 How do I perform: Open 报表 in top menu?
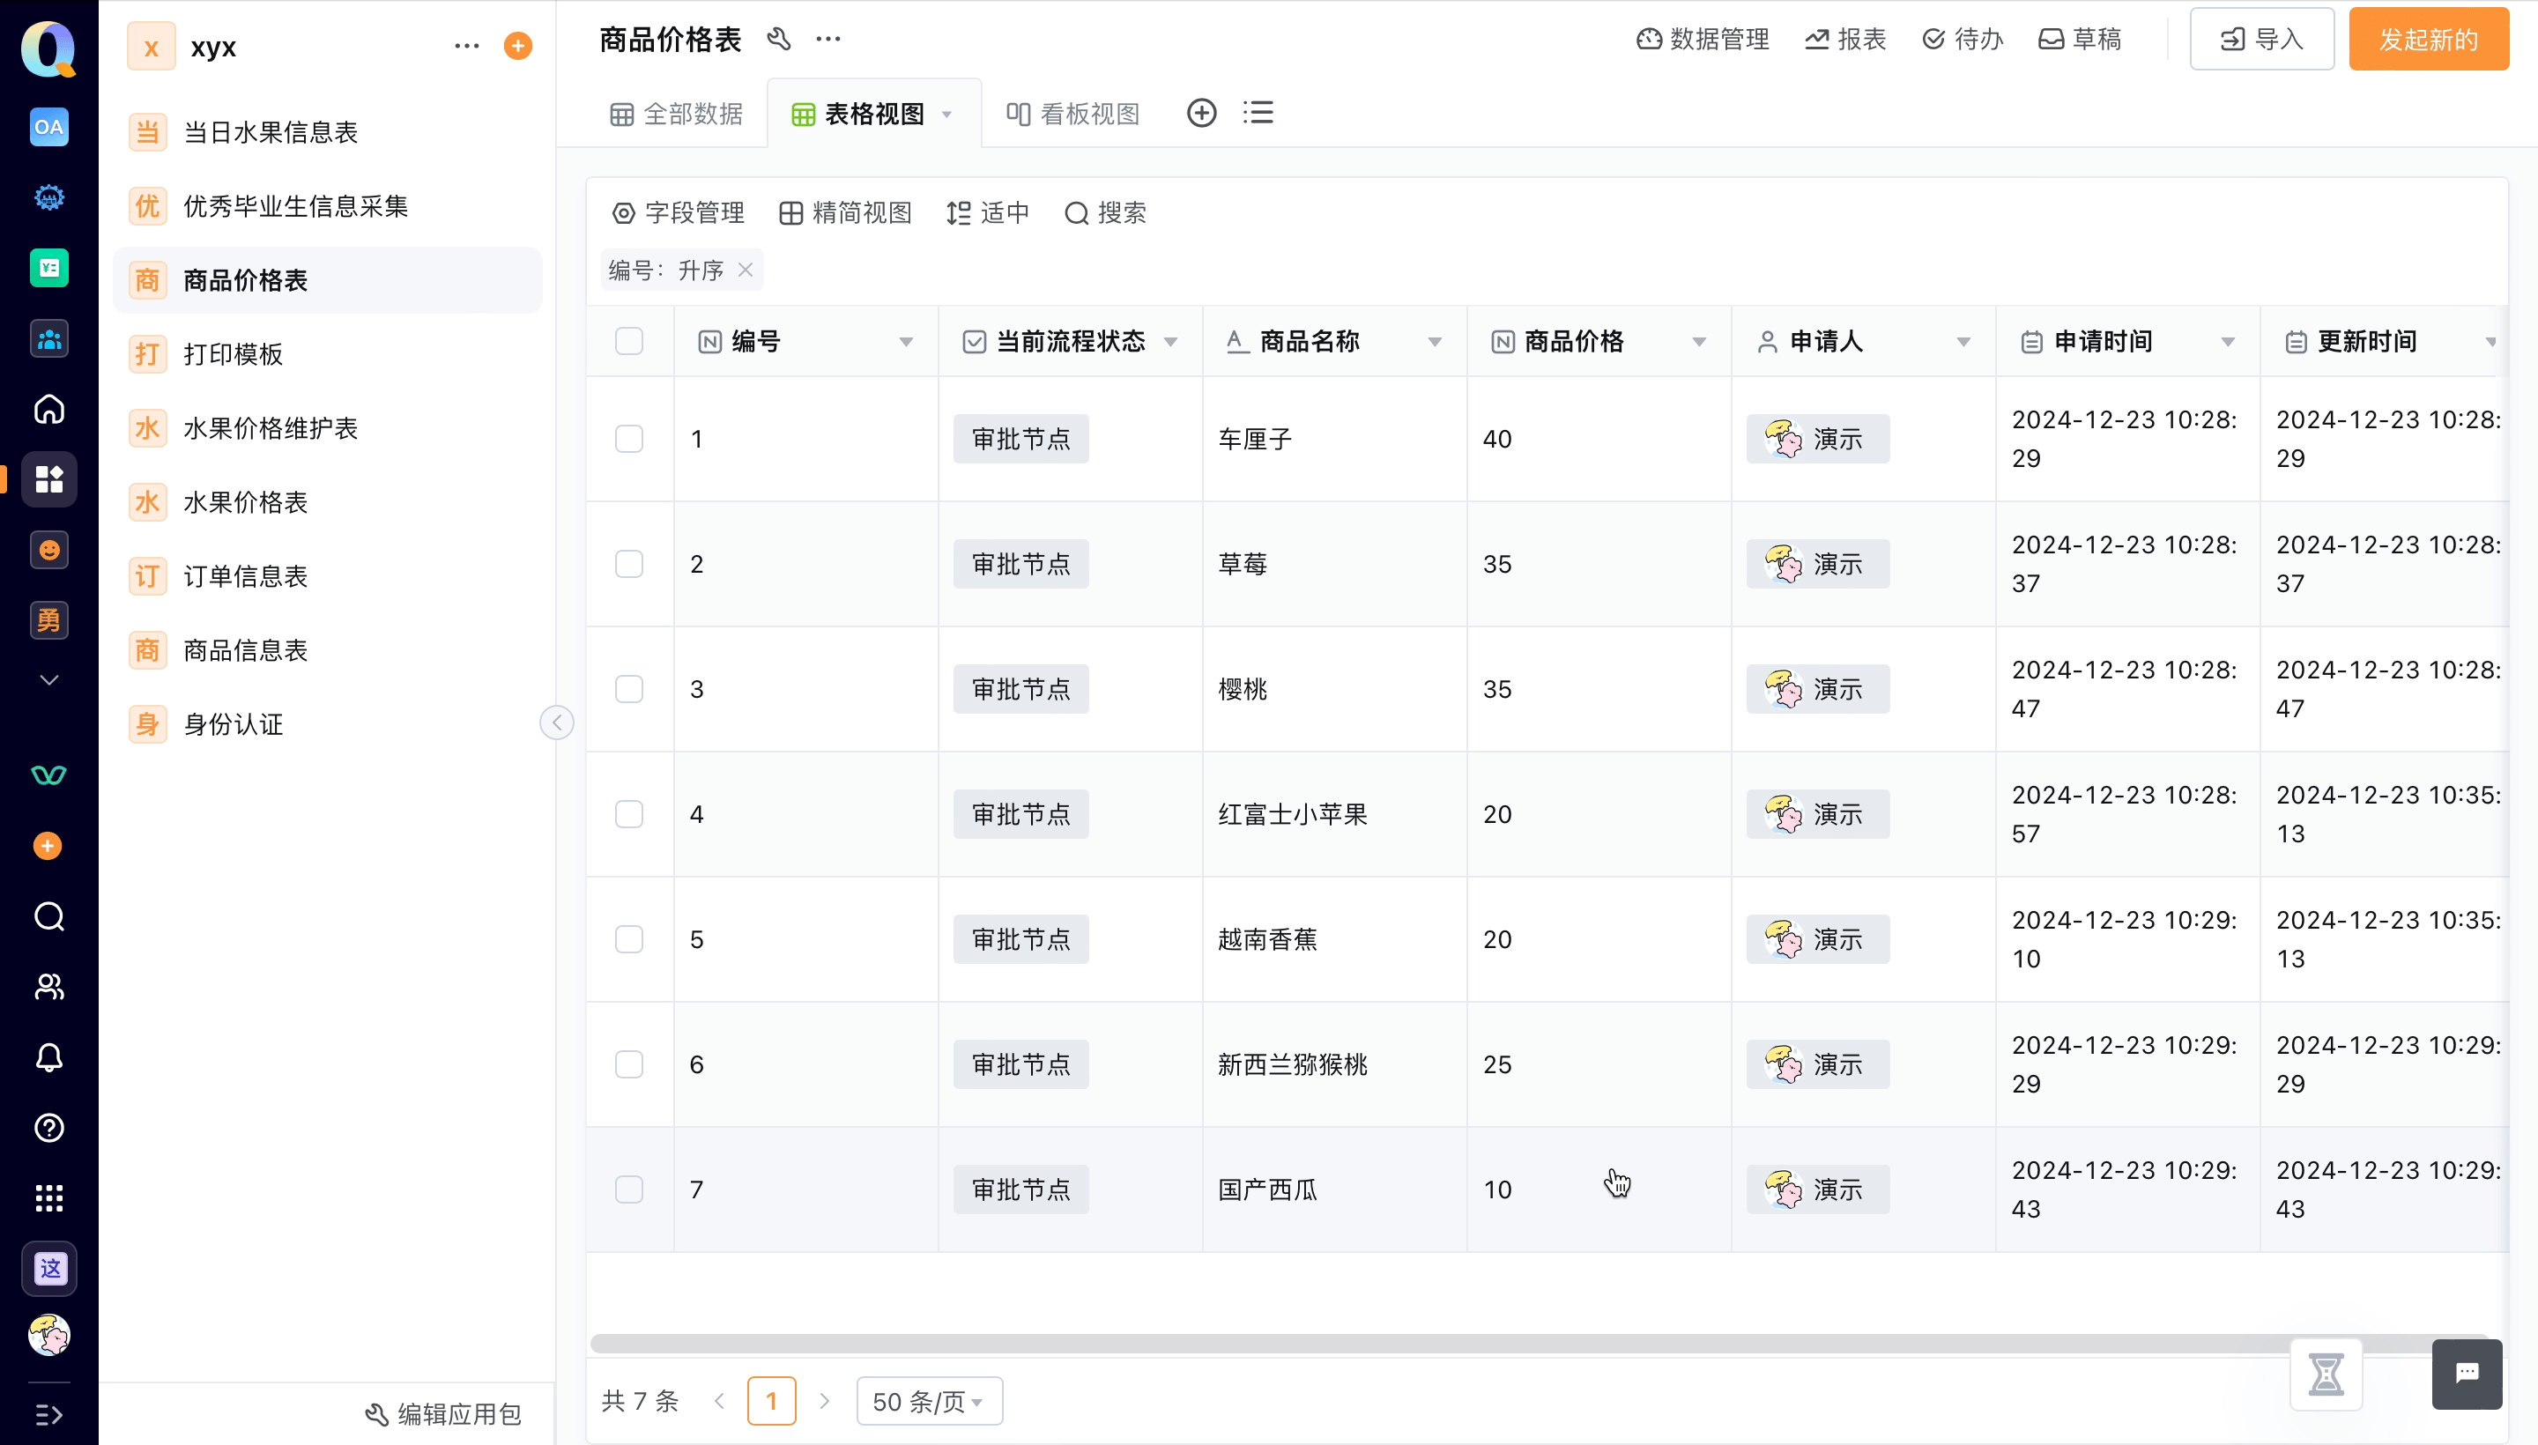click(1845, 40)
